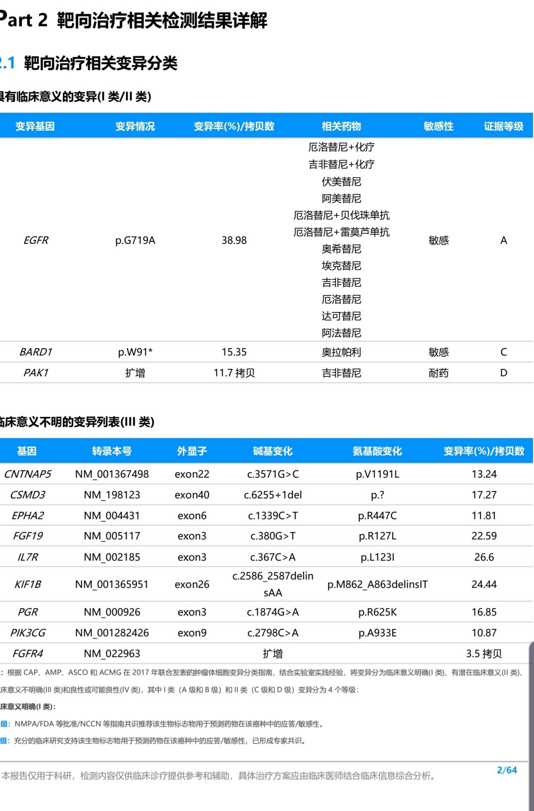Click the p.W91* variant value
This screenshot has height=811, width=534.
pos(135,352)
